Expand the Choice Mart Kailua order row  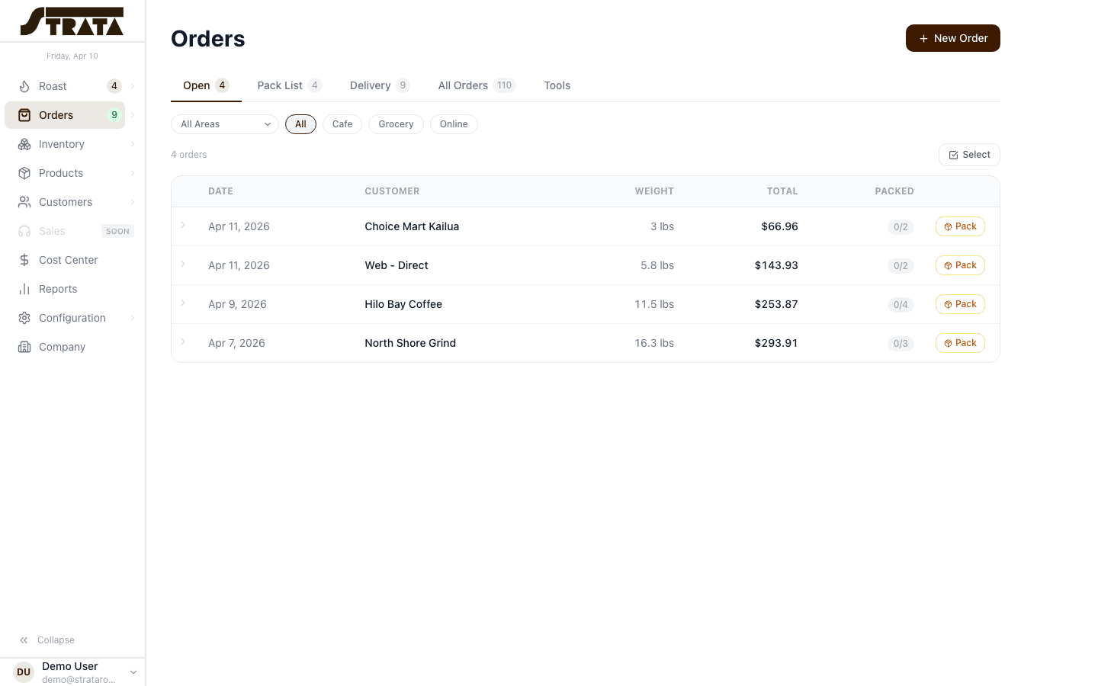[183, 226]
